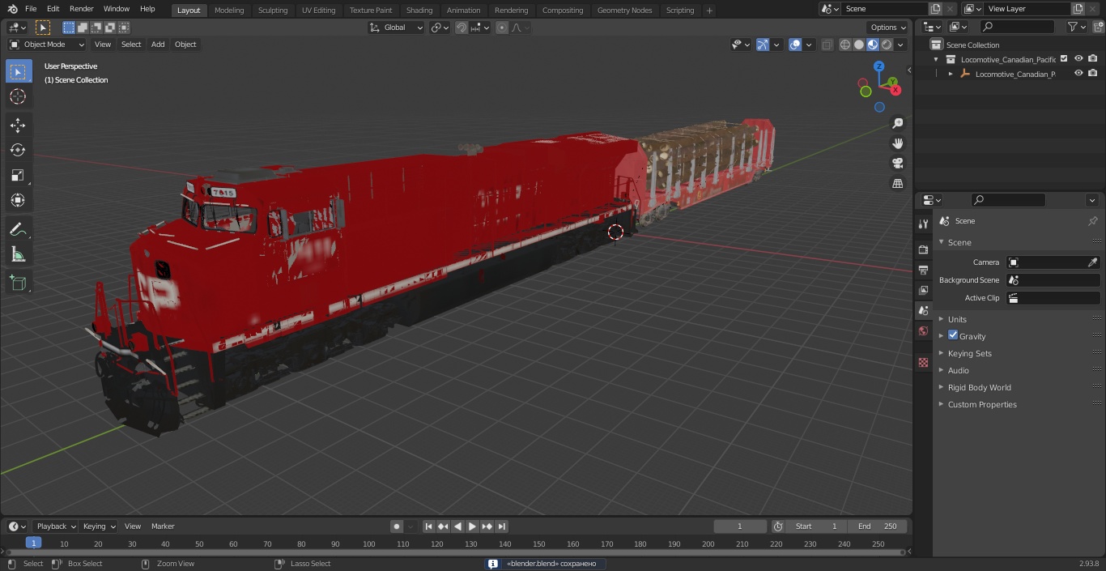1106x571 pixels.
Task: Expand Locomotive_Canadian_P object in Outliner
Action: [951, 74]
